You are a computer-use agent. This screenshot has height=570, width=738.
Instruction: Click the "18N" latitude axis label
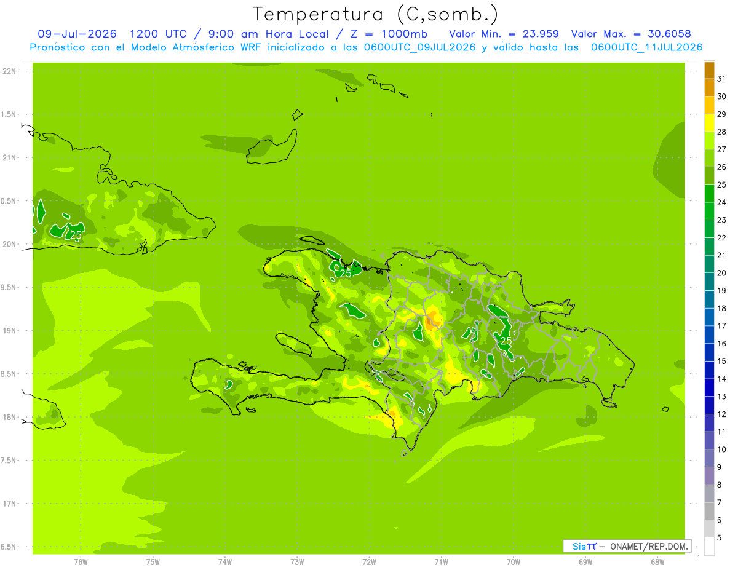point(9,417)
